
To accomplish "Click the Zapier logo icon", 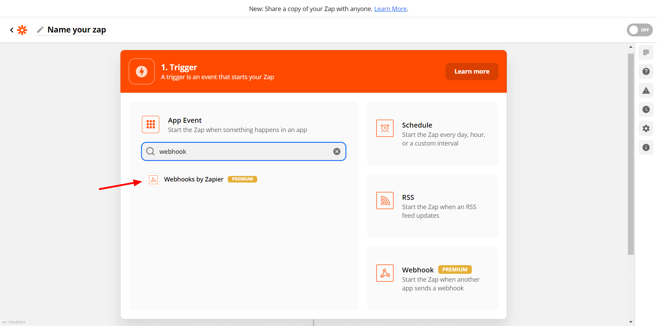I will point(22,30).
